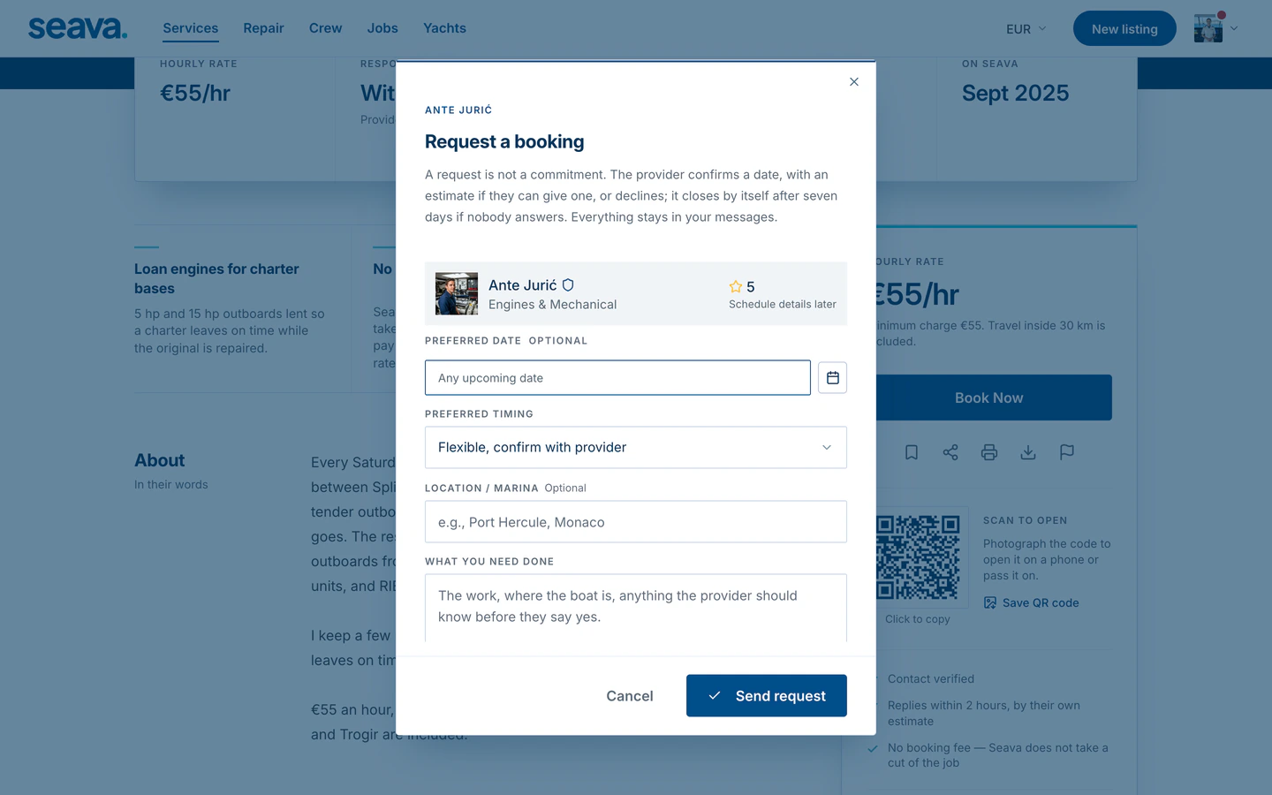
Task: Click the Engines & Mechanical text
Action: click(553, 305)
